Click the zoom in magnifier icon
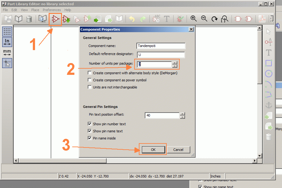The image size is (282, 188). coord(194,19)
